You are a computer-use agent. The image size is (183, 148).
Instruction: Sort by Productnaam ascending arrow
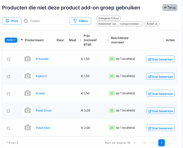tap(22, 39)
